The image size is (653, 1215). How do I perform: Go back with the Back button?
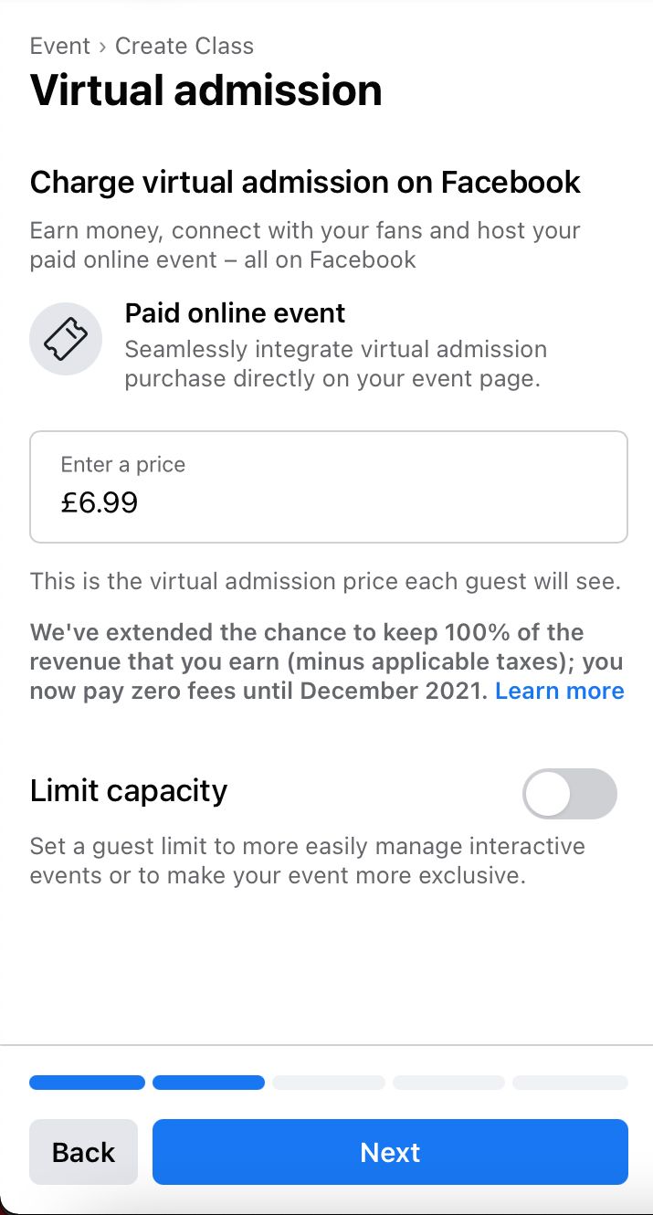[83, 1152]
